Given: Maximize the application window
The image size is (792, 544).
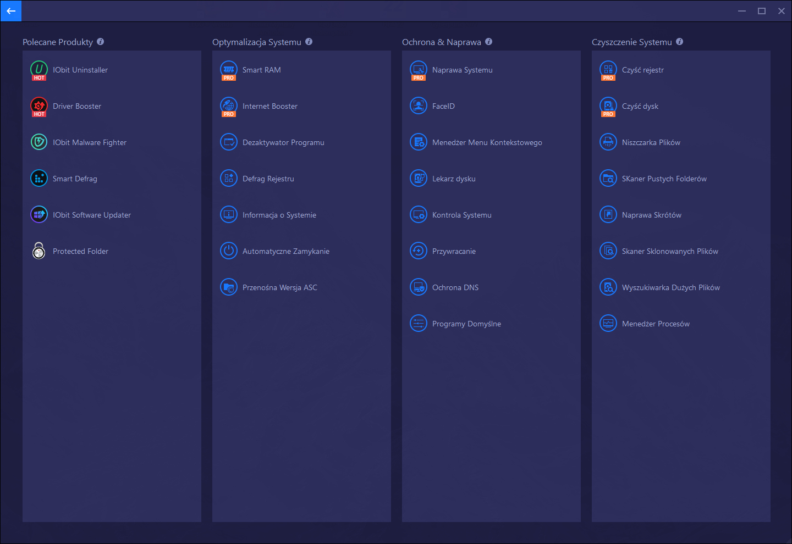Looking at the screenshot, I should [762, 11].
